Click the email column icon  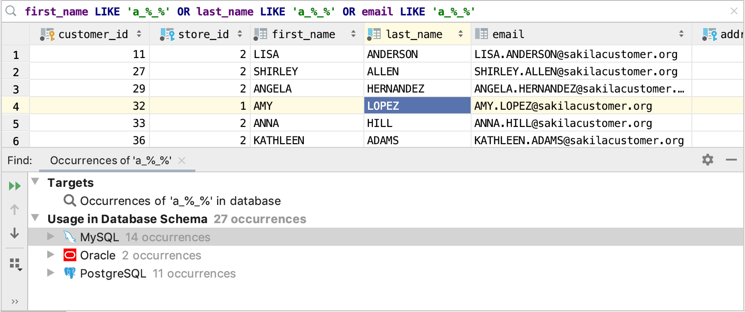482,34
